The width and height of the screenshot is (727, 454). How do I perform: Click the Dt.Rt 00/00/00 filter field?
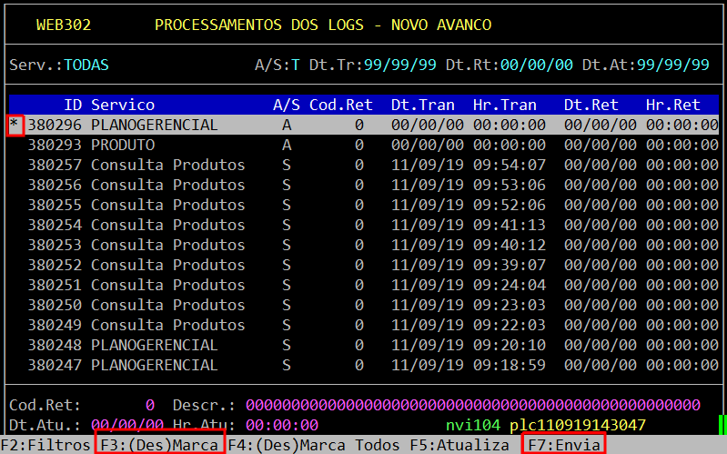(537, 66)
